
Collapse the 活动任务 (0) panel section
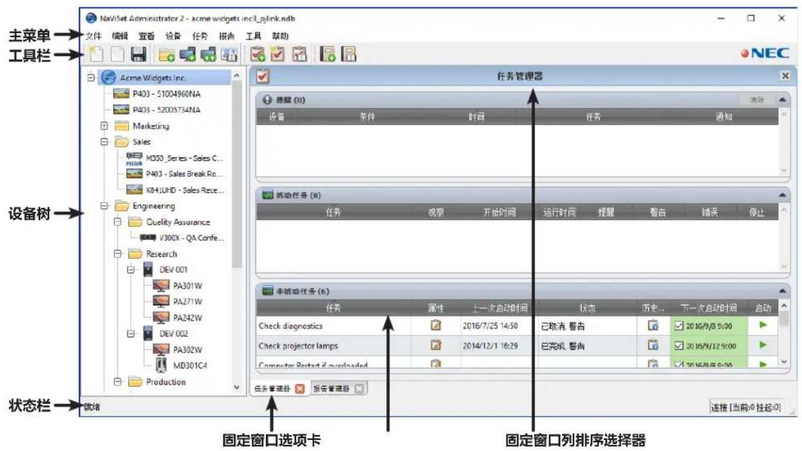[x=782, y=195]
